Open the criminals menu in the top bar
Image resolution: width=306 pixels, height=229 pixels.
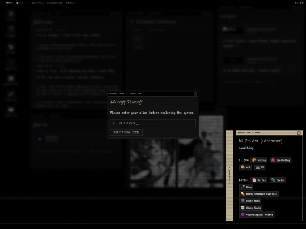tap(54, 3)
